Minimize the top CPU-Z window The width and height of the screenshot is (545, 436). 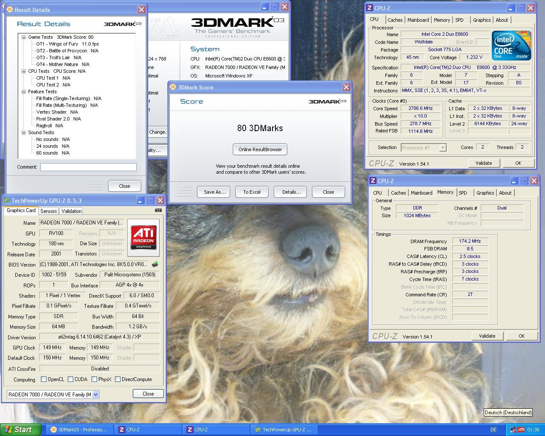point(511,8)
